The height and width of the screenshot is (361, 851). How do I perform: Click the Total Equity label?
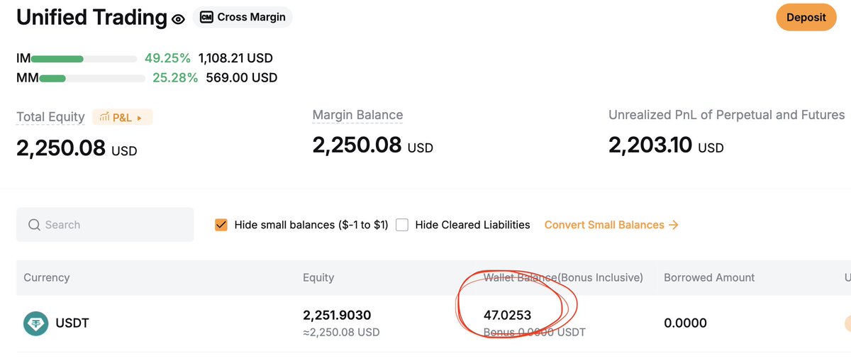click(x=50, y=117)
